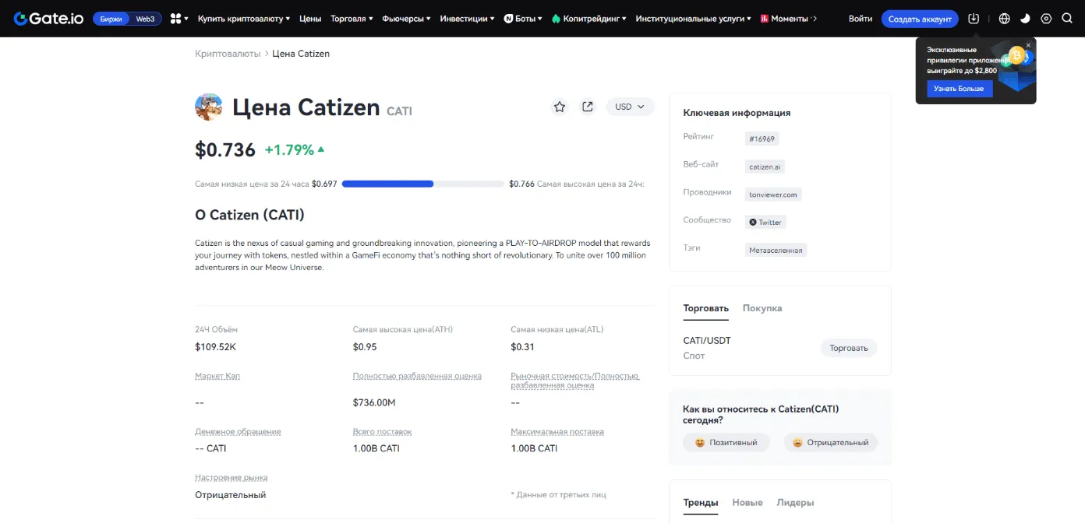
Task: Open language selection globe icon
Action: 1004,19
